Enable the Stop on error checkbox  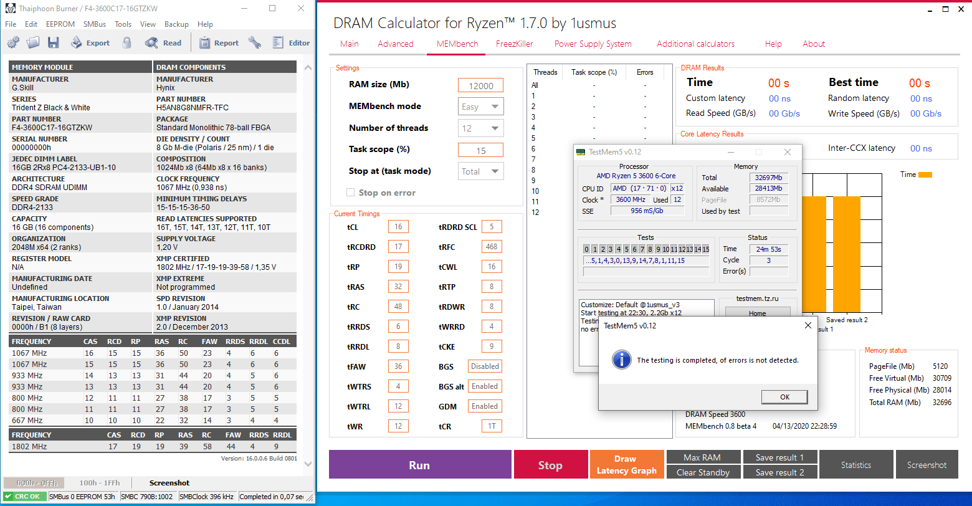point(350,193)
